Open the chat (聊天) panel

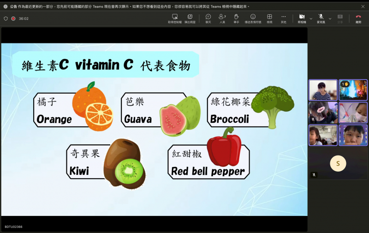(208, 18)
